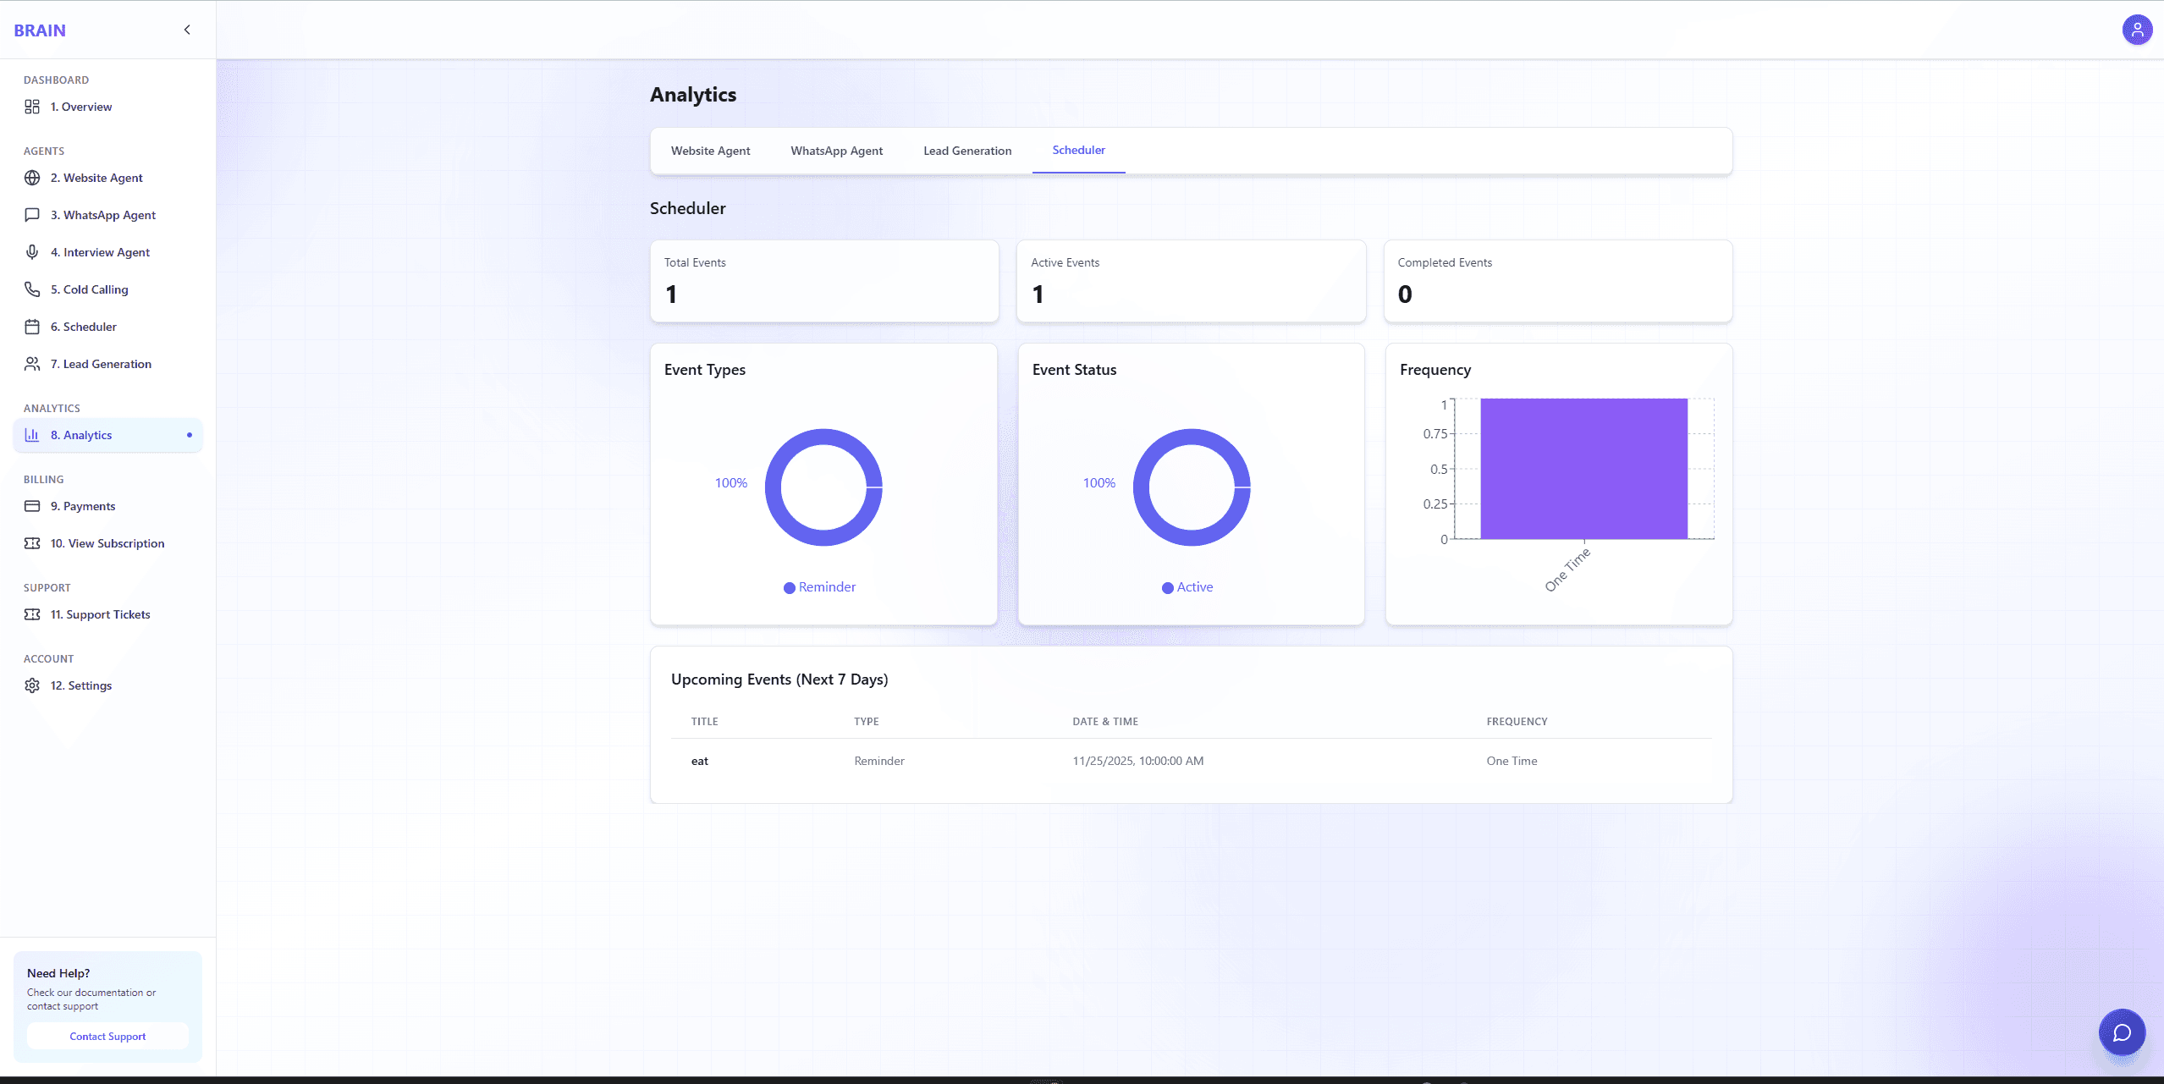Click the Lead Generation people icon

coord(32,364)
